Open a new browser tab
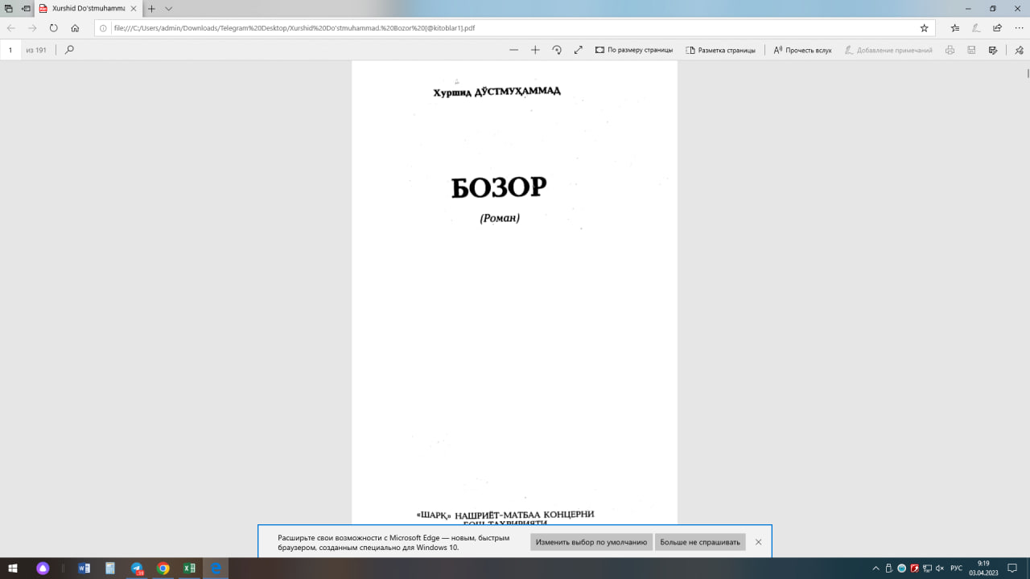This screenshot has height=579, width=1030. coord(151,8)
